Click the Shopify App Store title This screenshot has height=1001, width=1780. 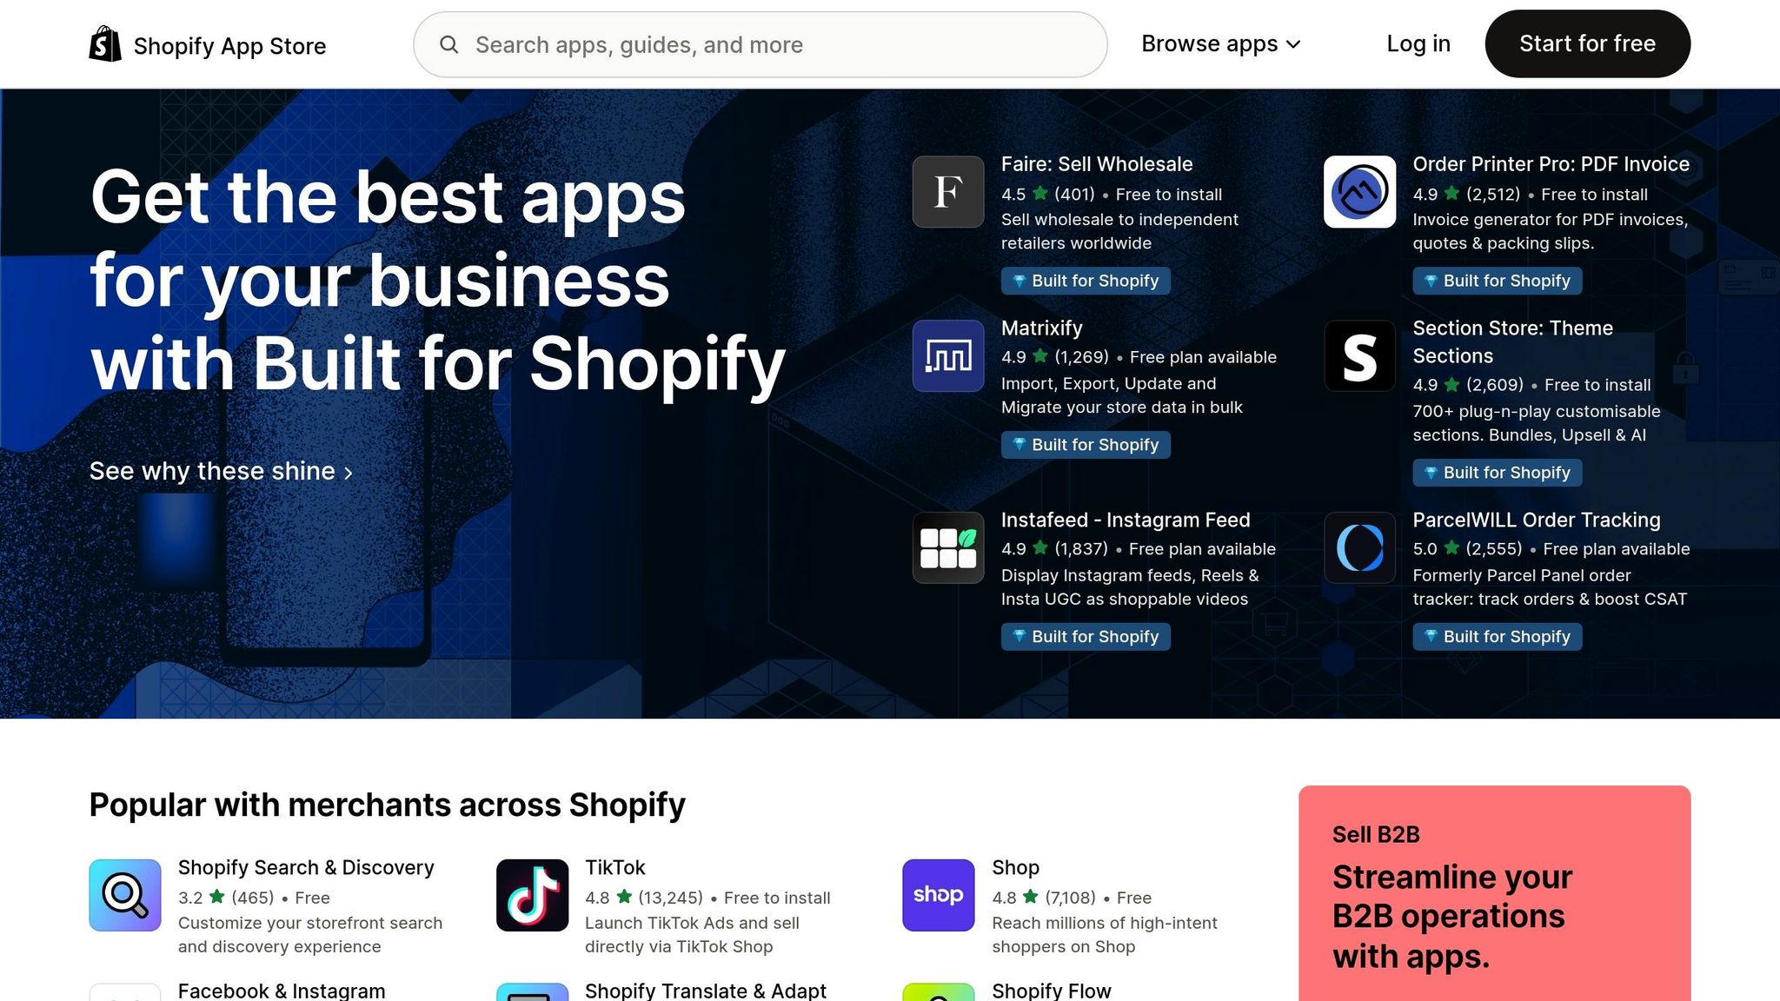(x=229, y=46)
